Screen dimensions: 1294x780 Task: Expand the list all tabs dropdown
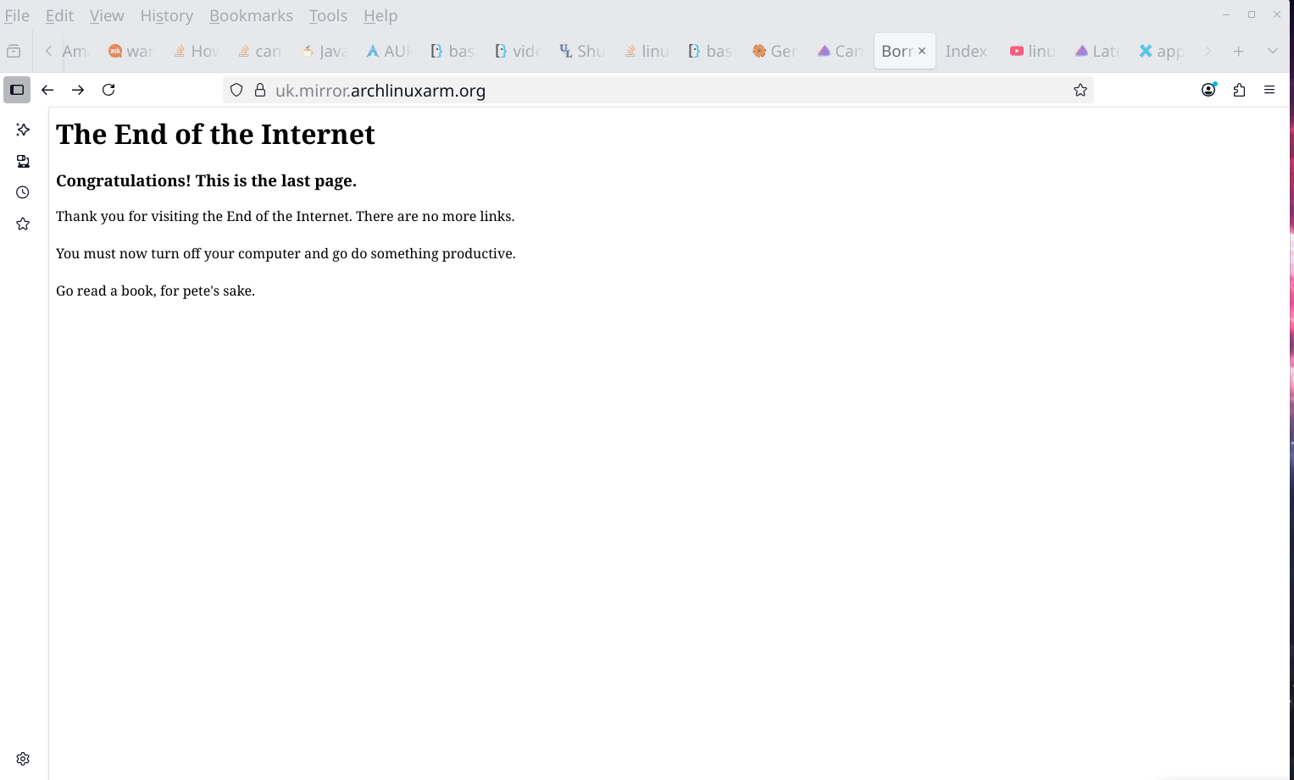(1272, 52)
